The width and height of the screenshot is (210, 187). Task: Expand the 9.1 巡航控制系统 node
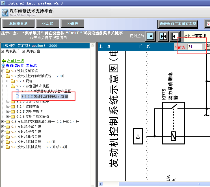pos(3,71)
